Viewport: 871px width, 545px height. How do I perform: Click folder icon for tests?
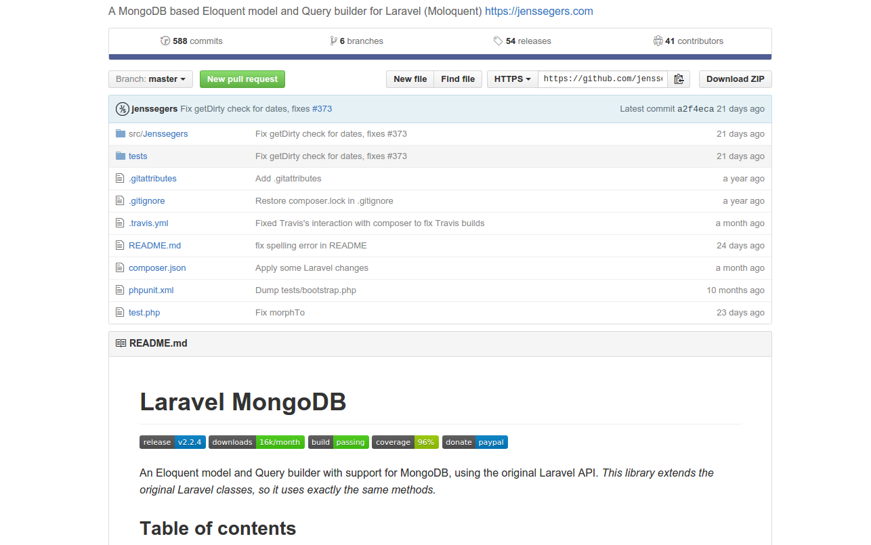[121, 156]
